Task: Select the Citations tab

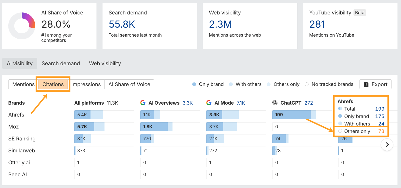Action: click(x=53, y=84)
